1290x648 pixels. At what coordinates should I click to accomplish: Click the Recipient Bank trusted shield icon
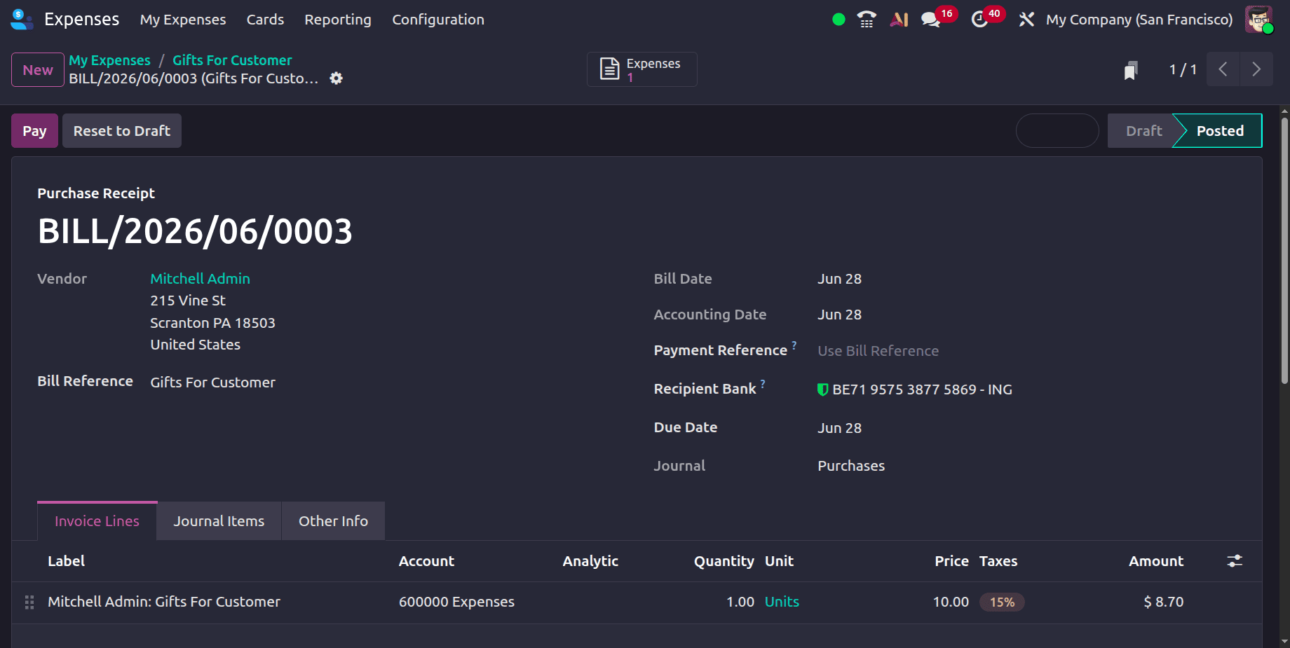[x=823, y=390]
